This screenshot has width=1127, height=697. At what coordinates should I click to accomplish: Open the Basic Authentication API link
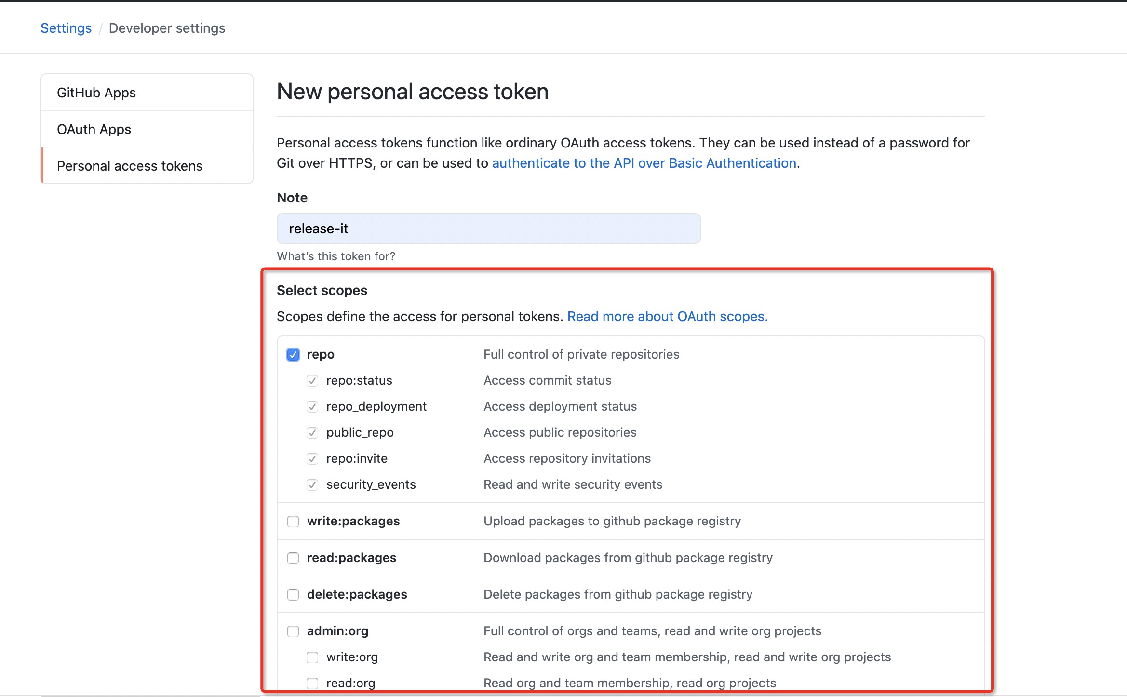tap(644, 163)
